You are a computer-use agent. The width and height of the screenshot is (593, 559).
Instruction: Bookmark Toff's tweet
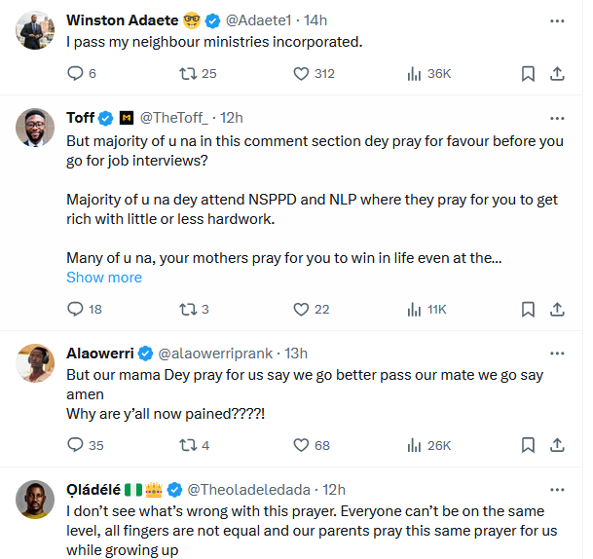[527, 309]
